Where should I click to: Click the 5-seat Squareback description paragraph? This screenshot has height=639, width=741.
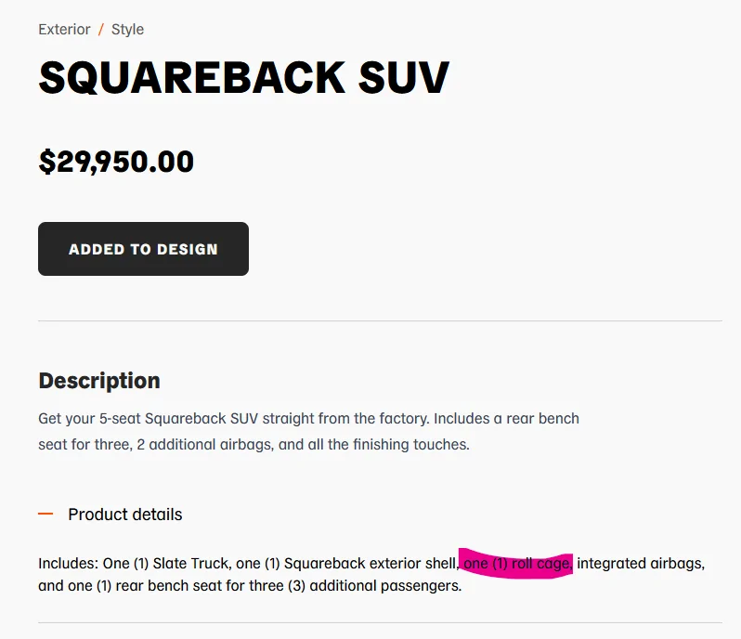pos(308,432)
